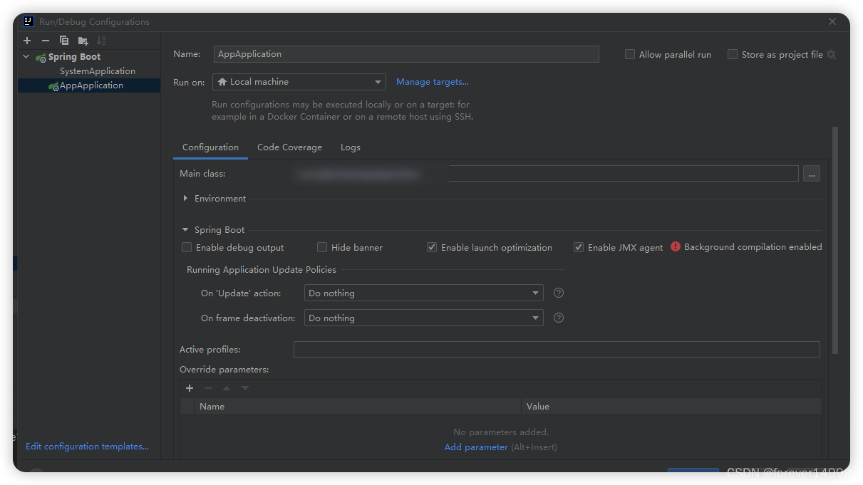The width and height of the screenshot is (863, 485).
Task: Copy the selected run configuration
Action: 64,41
